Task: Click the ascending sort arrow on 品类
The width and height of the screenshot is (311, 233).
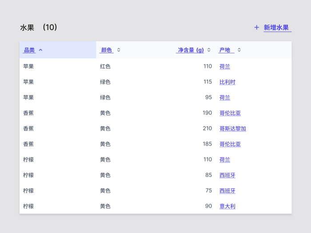Action: click(41, 50)
